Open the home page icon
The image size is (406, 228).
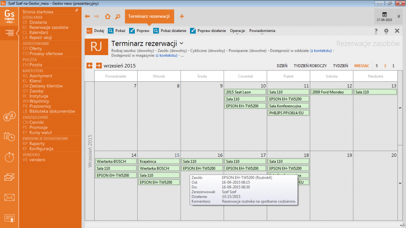(x=108, y=17)
